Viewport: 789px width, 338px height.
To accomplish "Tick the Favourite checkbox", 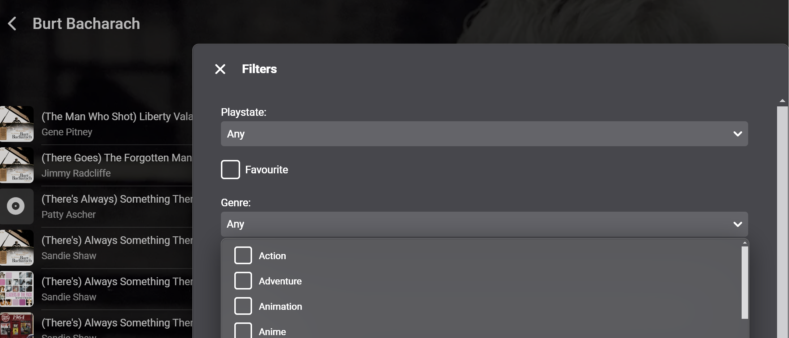I will click(x=230, y=169).
